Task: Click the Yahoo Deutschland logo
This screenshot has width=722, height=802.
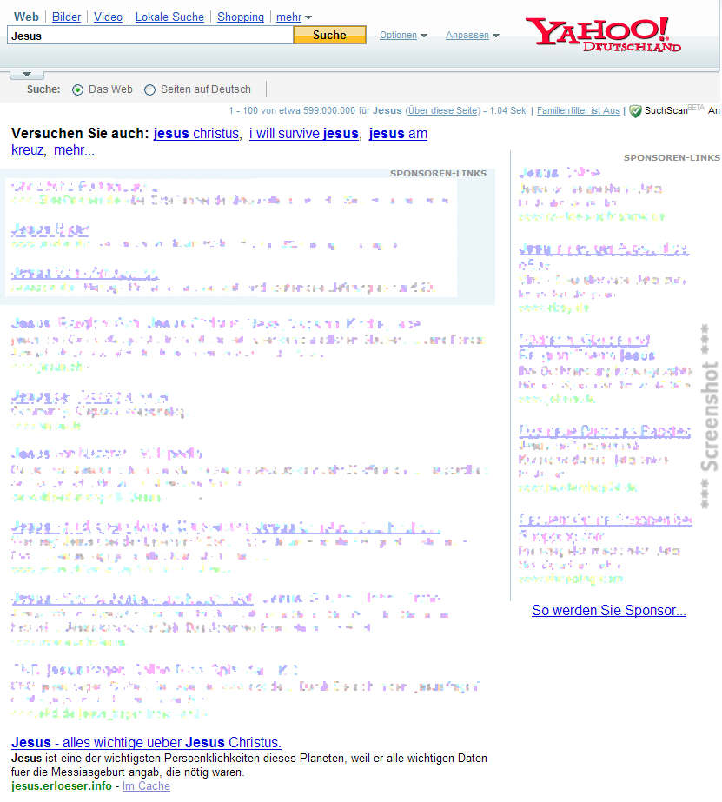Action: (x=603, y=34)
